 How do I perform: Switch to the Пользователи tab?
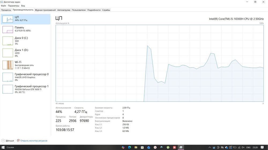(79, 10)
